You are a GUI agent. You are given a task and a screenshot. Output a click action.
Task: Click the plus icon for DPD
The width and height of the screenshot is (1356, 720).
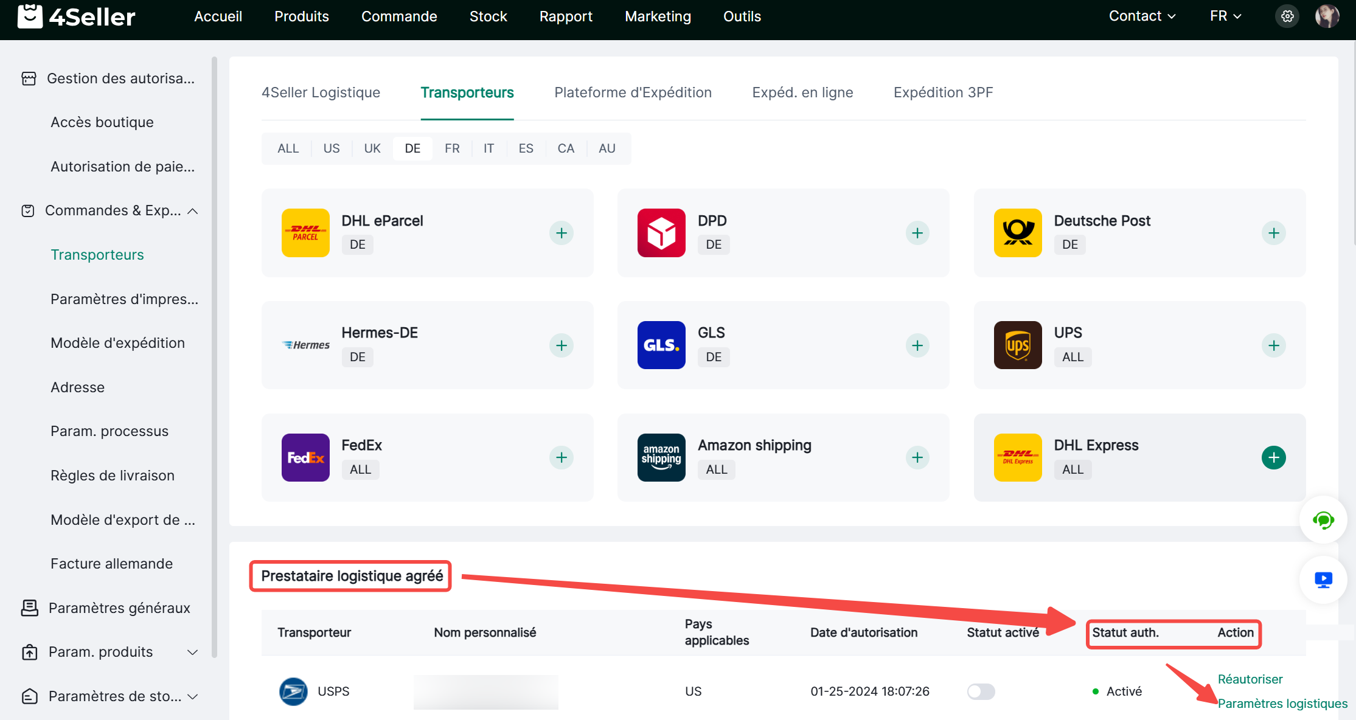point(917,233)
